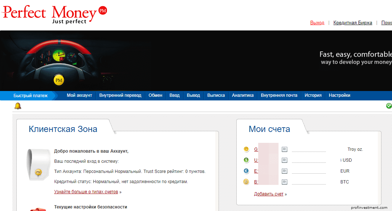Open the gold account number link
The height and width of the screenshot is (211, 392).
point(256,149)
